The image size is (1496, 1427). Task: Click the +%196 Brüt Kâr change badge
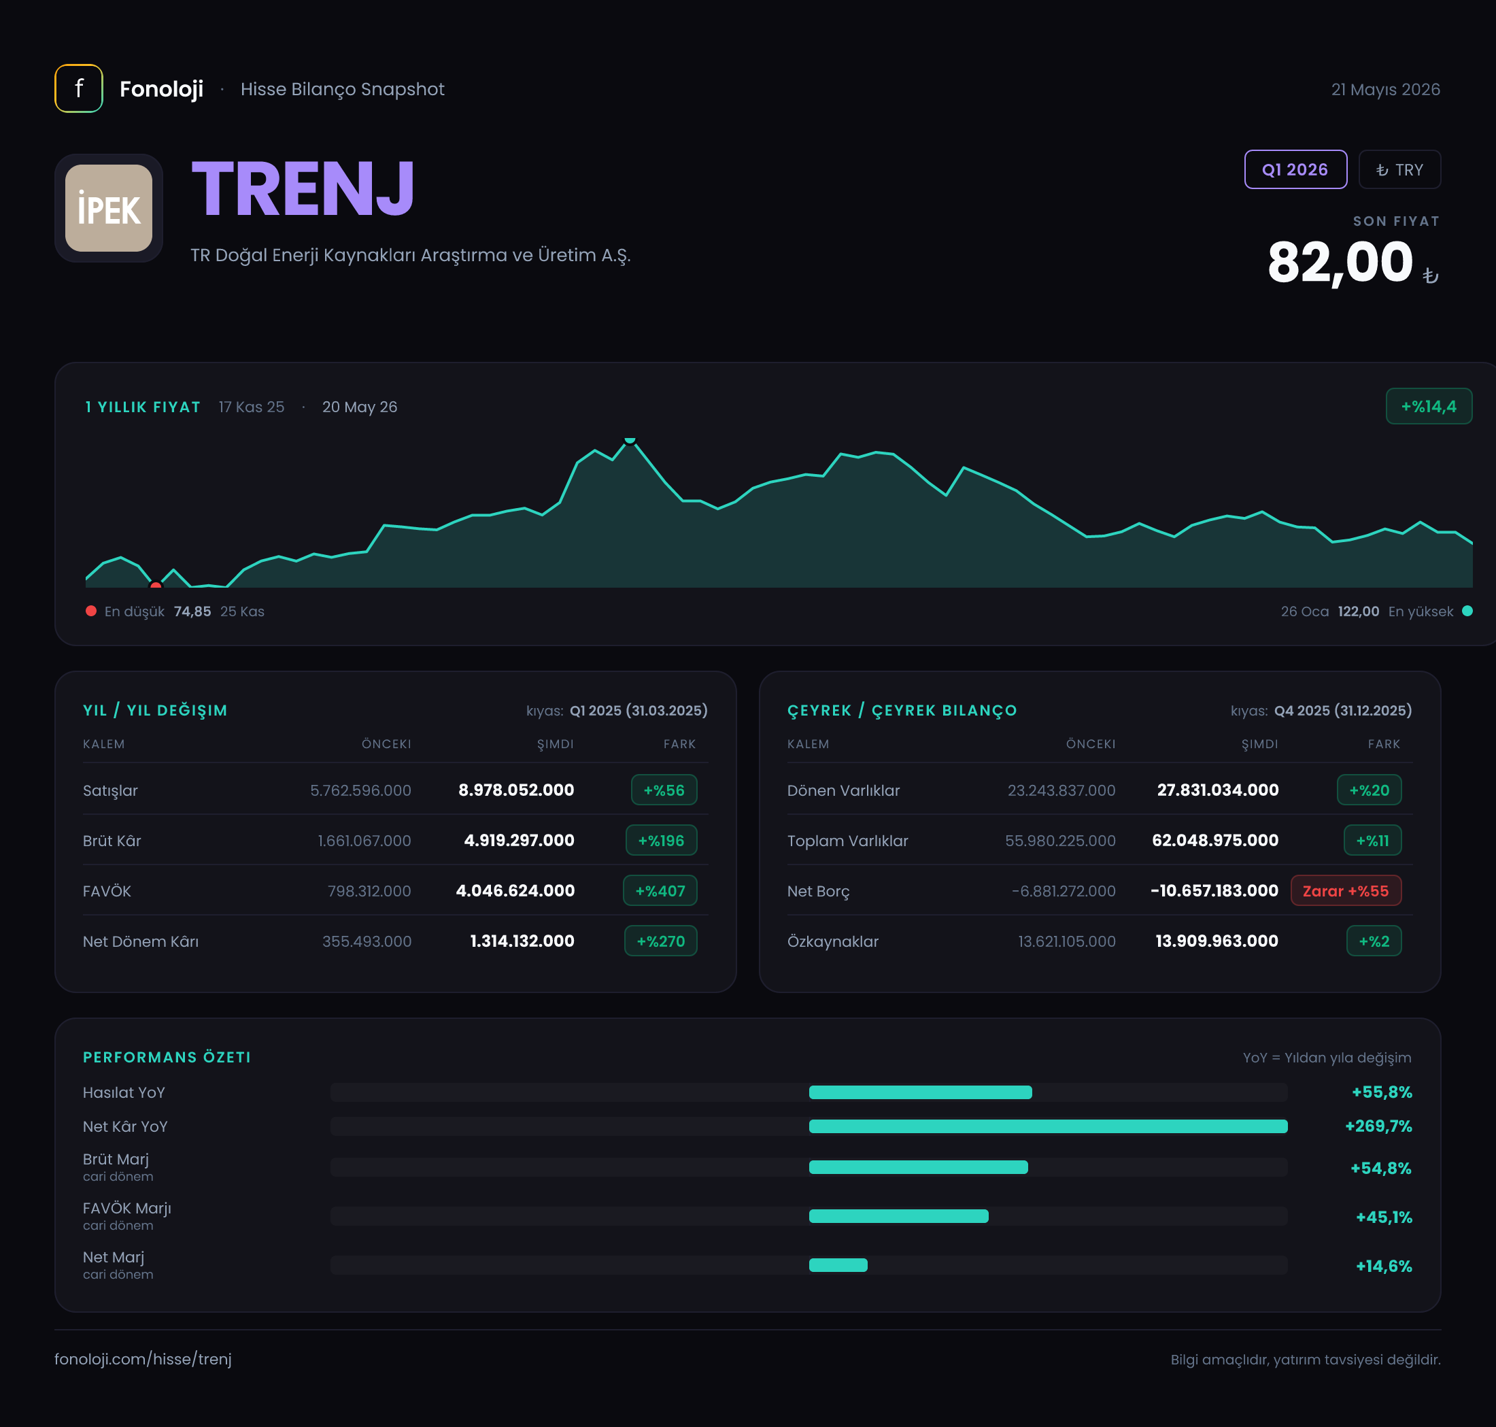(661, 840)
